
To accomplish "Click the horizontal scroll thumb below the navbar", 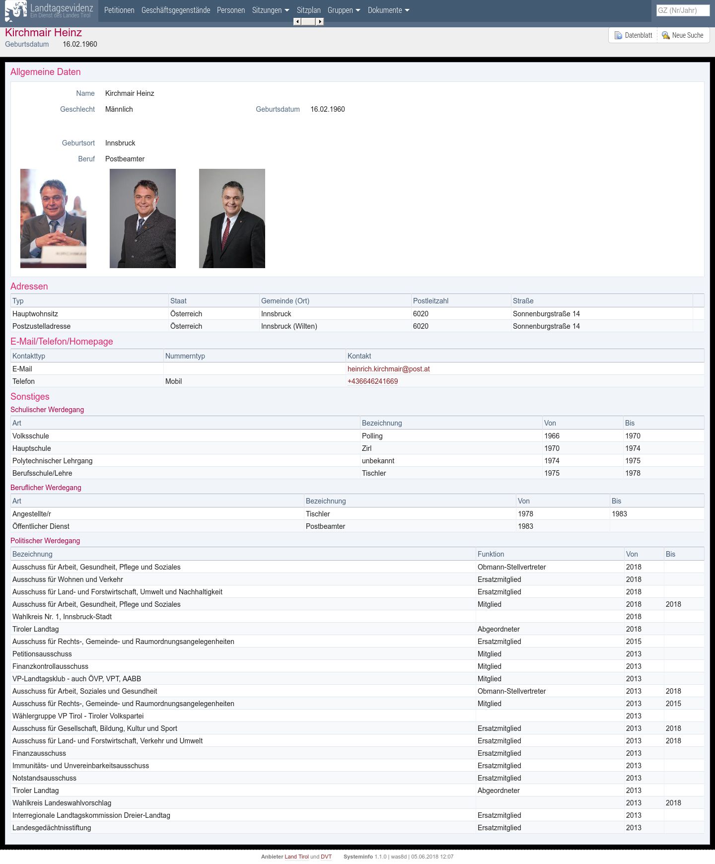I will pyautogui.click(x=308, y=21).
